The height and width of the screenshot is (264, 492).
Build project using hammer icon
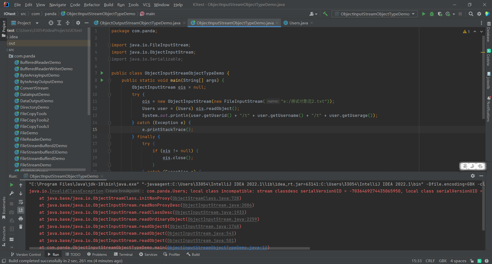point(325,14)
